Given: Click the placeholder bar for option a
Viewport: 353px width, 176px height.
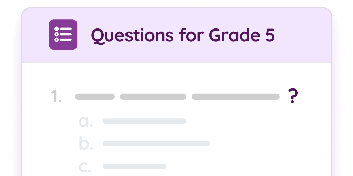Looking at the screenshot, I should tap(144, 121).
